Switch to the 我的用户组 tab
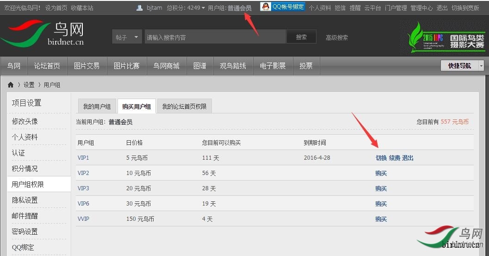489x256 pixels. tap(97, 107)
